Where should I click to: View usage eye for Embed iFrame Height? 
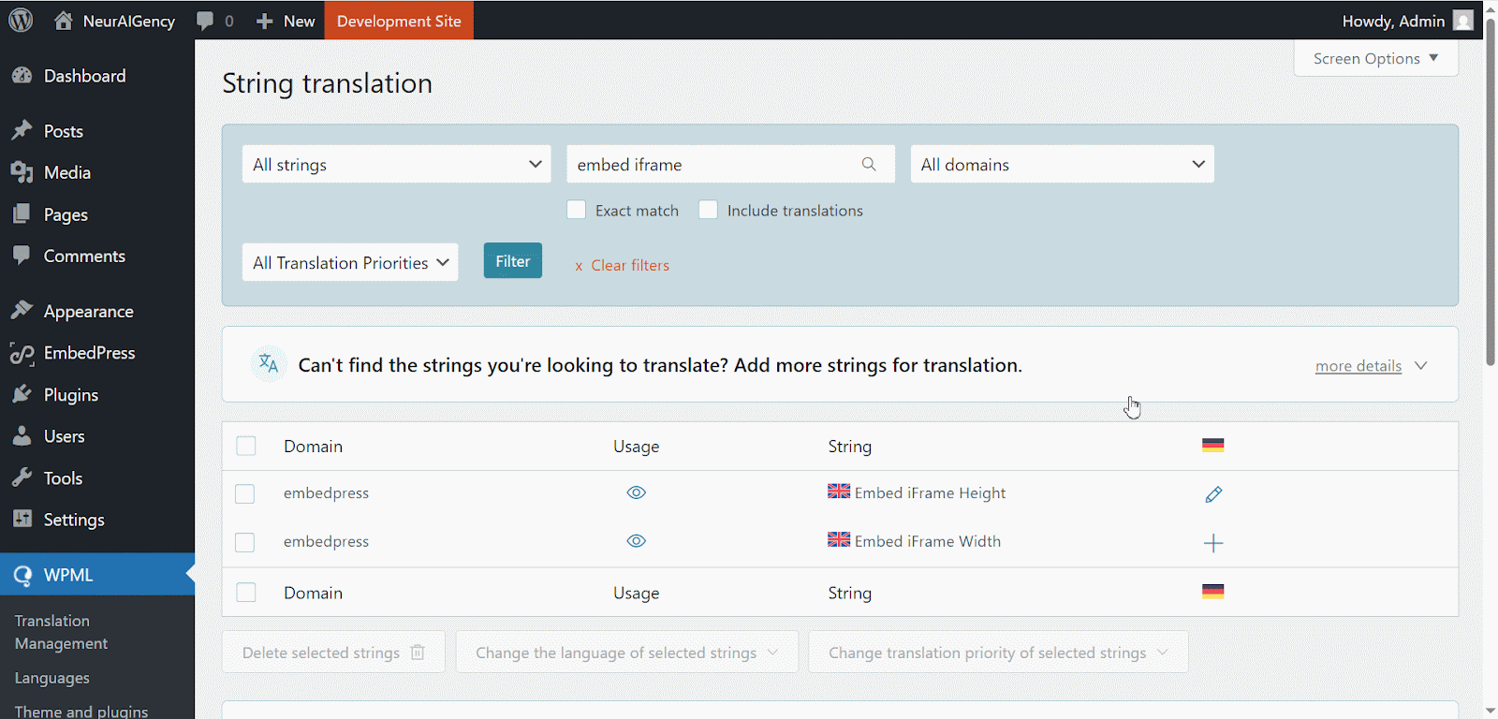pyautogui.click(x=637, y=492)
